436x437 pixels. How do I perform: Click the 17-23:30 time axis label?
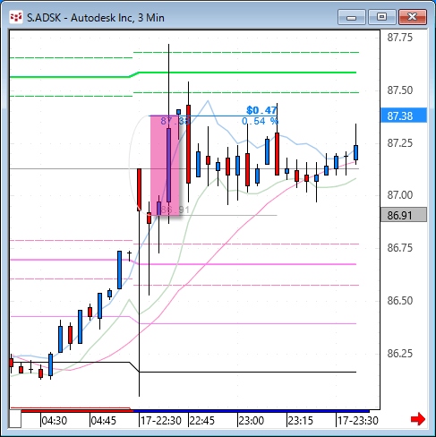pos(358,420)
